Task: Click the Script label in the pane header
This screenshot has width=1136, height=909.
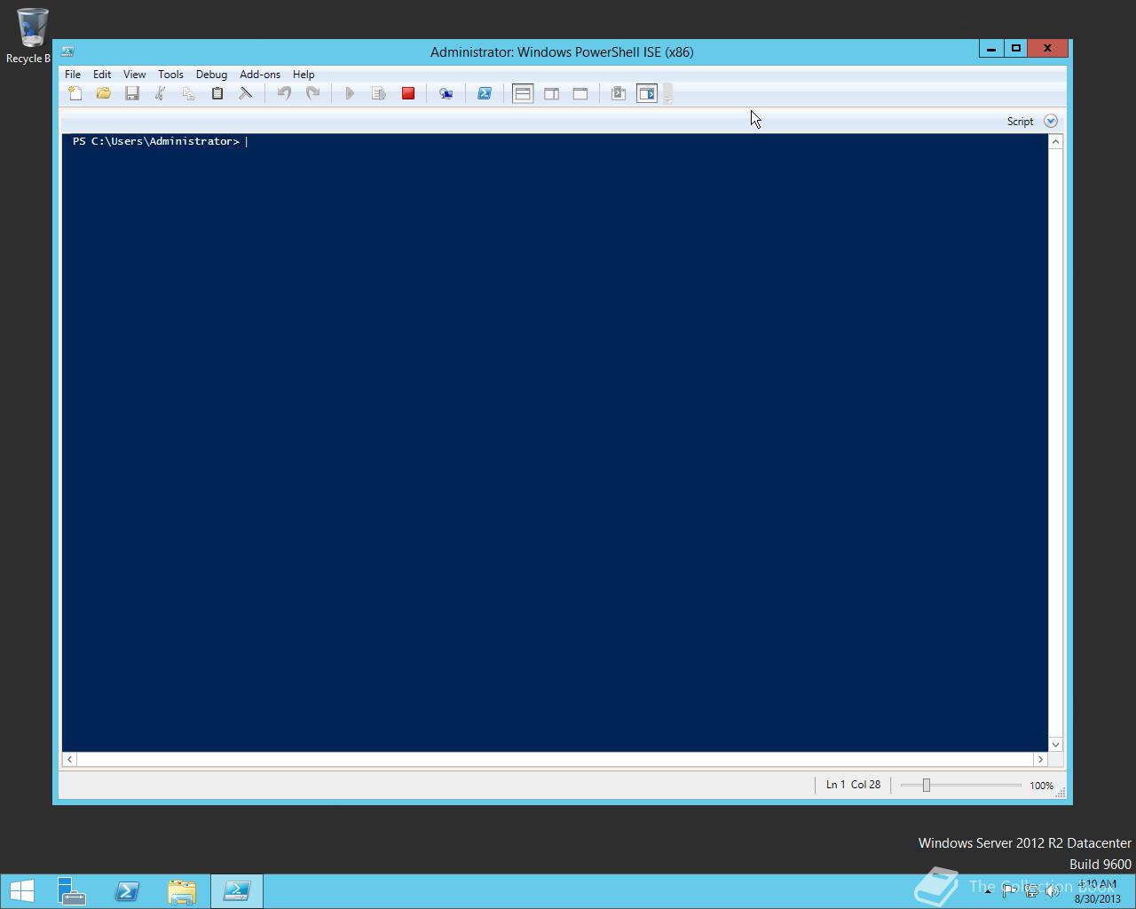Action: point(1020,122)
